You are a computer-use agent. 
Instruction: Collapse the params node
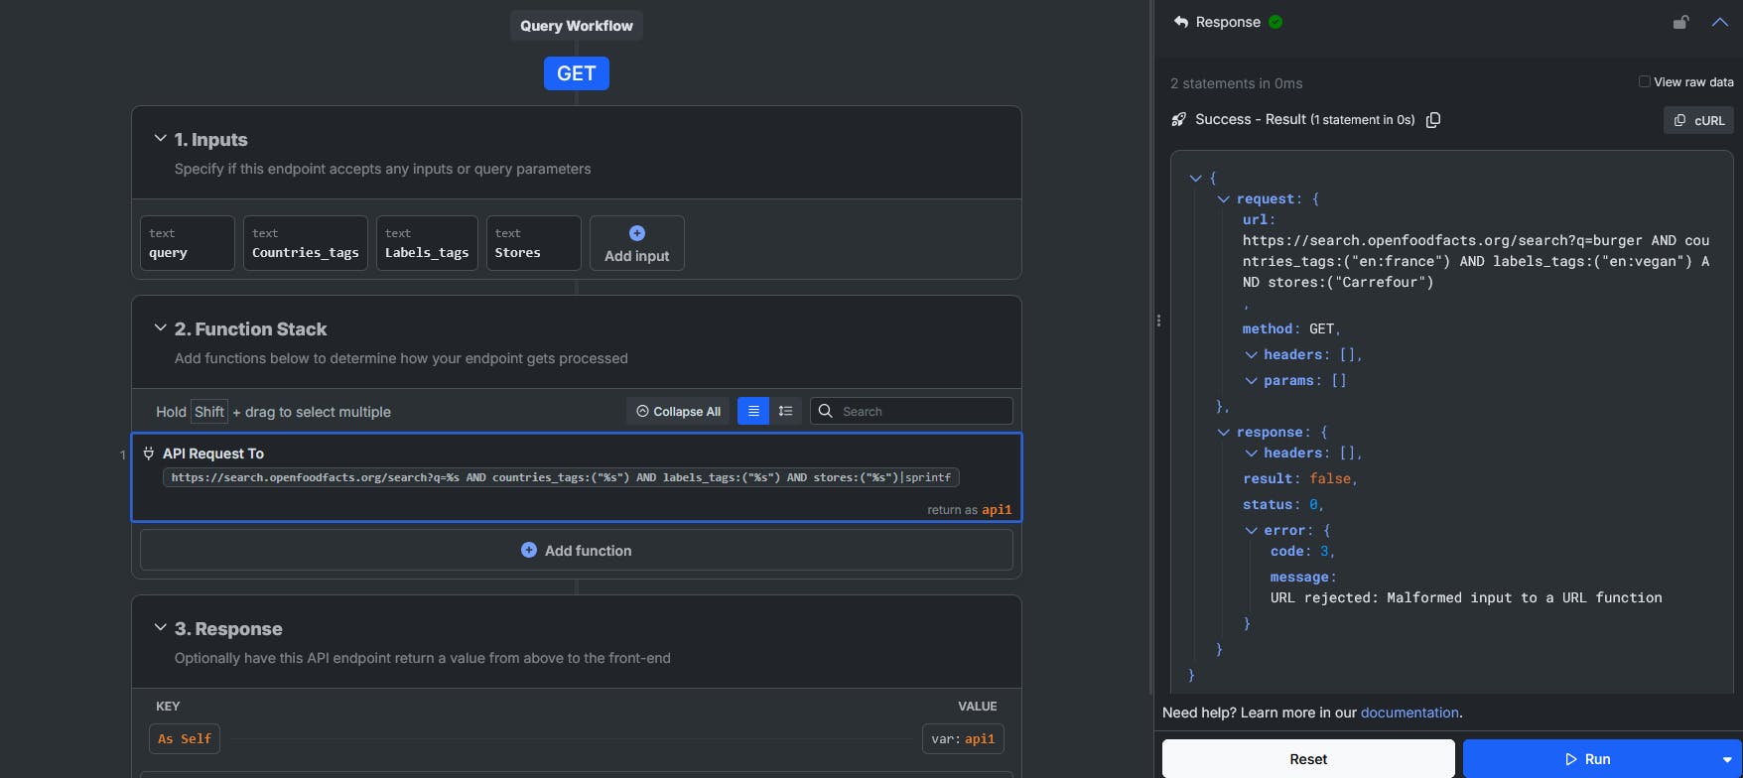[x=1251, y=380]
